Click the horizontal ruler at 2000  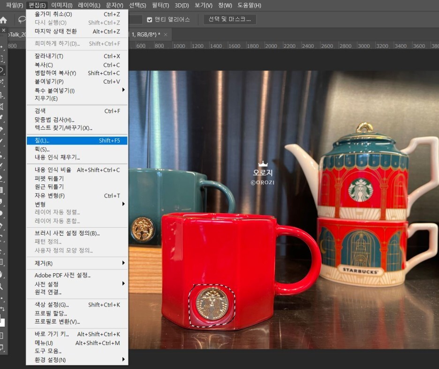(271, 46)
